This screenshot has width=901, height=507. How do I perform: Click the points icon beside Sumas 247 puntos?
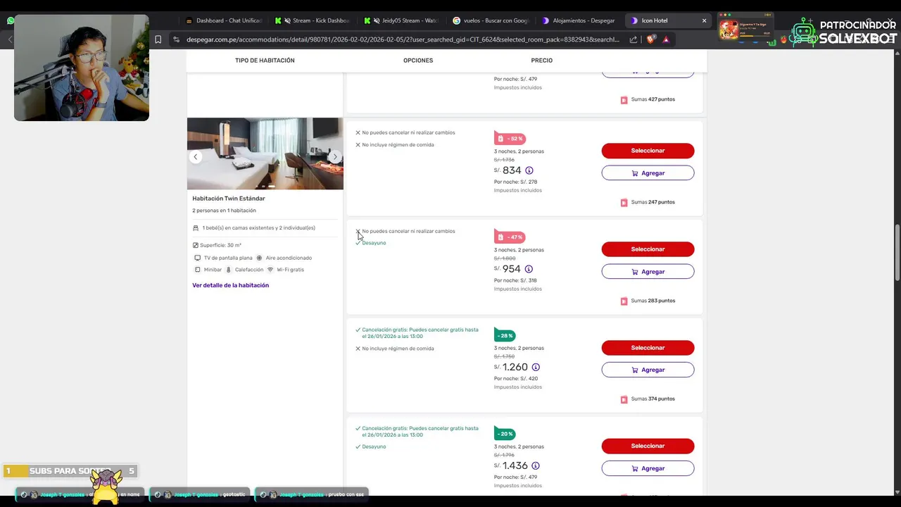pyautogui.click(x=624, y=203)
